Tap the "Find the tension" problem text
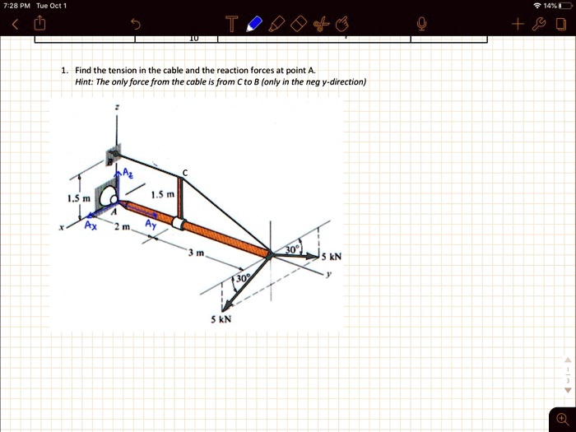This screenshot has height=432, width=576. (x=196, y=70)
